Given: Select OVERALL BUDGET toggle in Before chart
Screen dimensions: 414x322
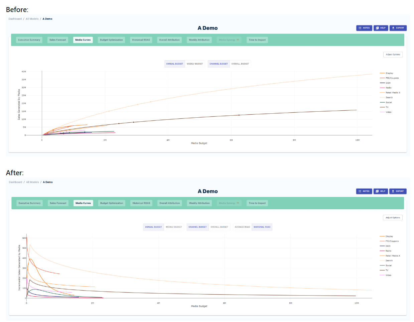Looking at the screenshot, I should (240, 64).
